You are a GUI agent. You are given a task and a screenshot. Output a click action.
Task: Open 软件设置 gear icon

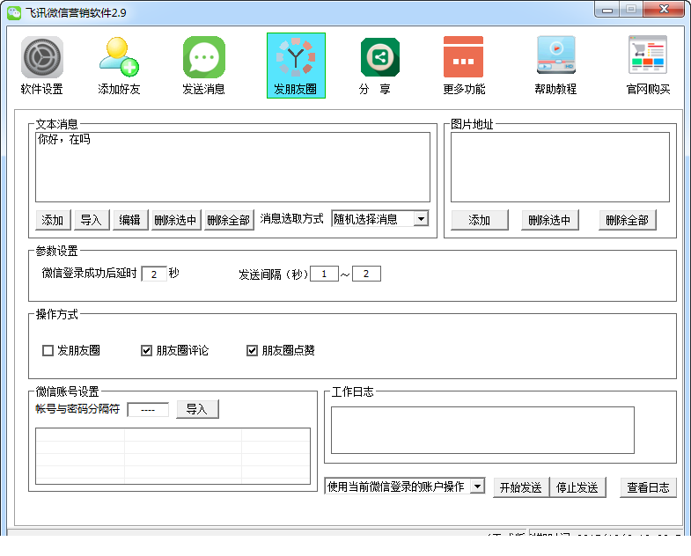(x=42, y=57)
